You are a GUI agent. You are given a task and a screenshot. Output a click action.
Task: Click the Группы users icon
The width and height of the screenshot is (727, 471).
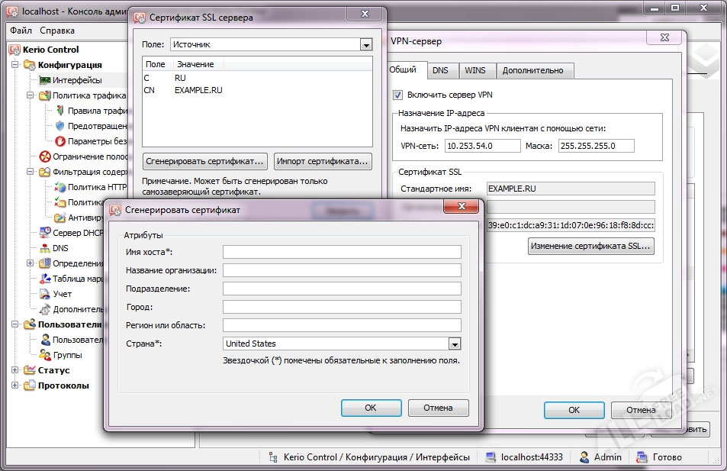coord(44,355)
